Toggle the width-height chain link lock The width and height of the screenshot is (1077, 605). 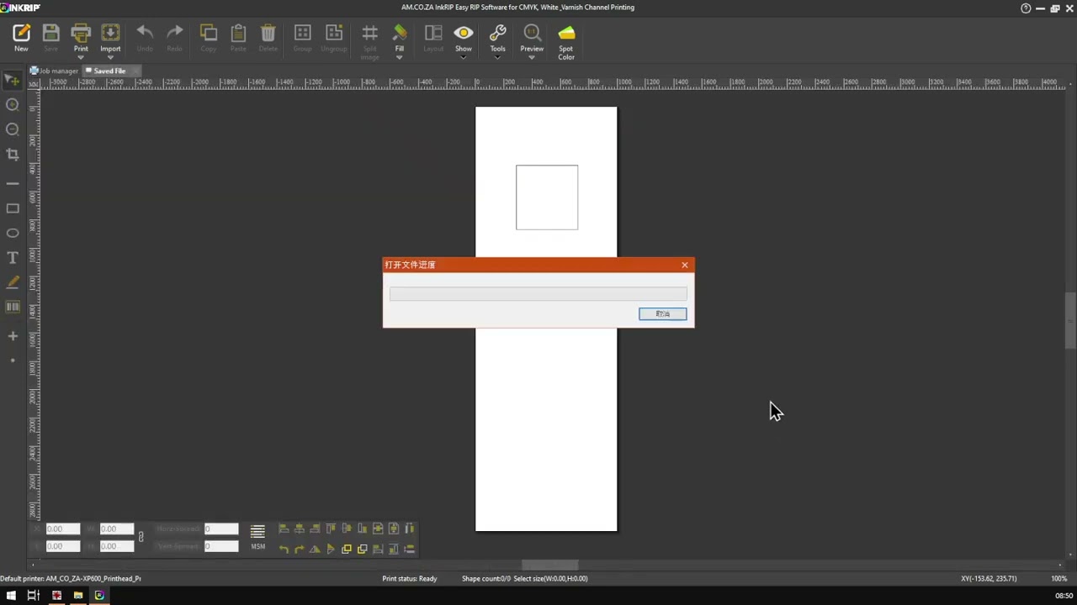[141, 537]
